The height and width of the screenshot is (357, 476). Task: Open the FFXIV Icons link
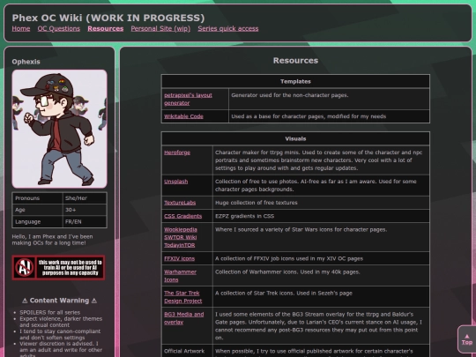(x=180, y=258)
